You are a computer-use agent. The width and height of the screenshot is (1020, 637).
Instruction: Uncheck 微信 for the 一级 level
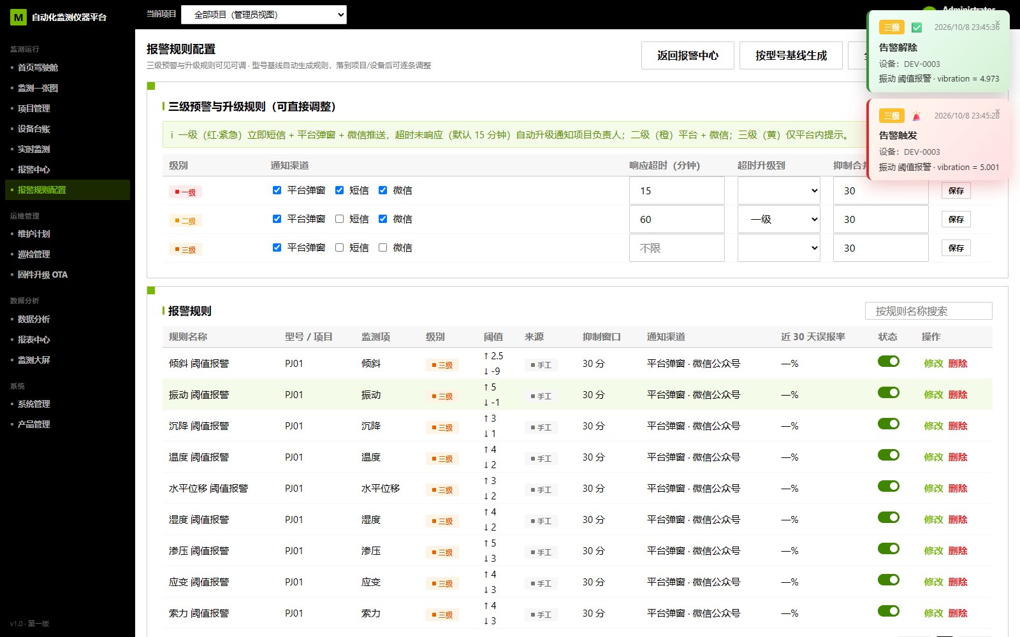pos(383,190)
